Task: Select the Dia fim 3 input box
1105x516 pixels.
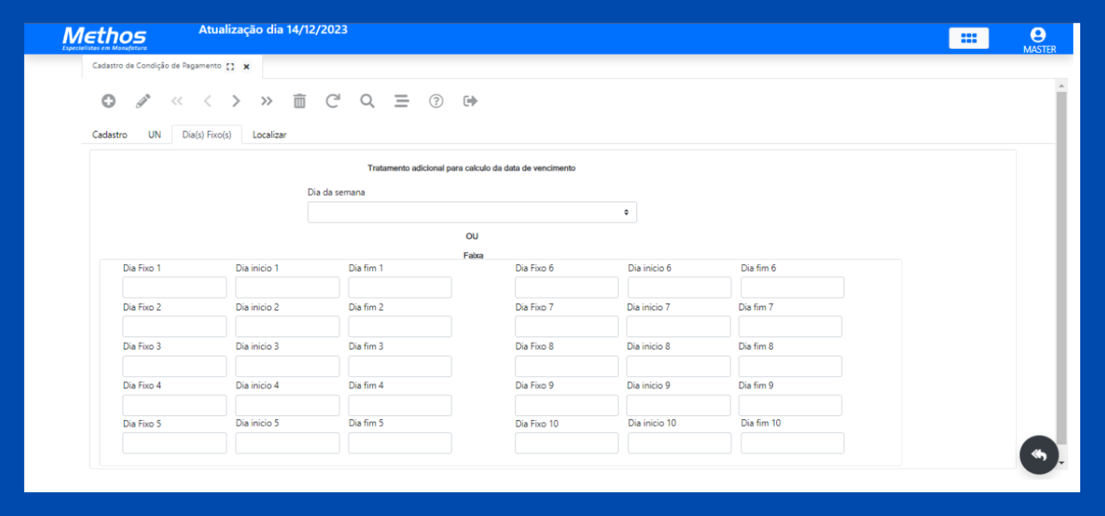Action: point(400,366)
